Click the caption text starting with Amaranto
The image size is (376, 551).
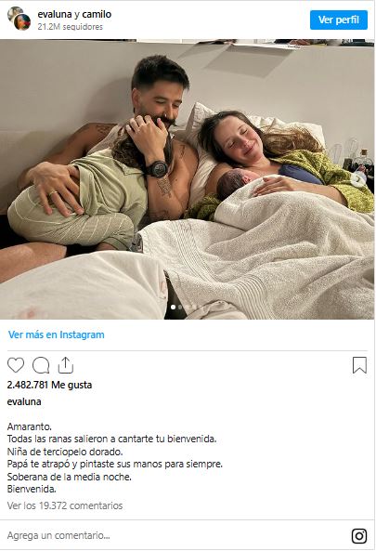(115, 457)
